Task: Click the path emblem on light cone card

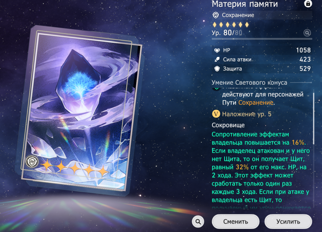Action: pyautogui.click(x=32, y=162)
